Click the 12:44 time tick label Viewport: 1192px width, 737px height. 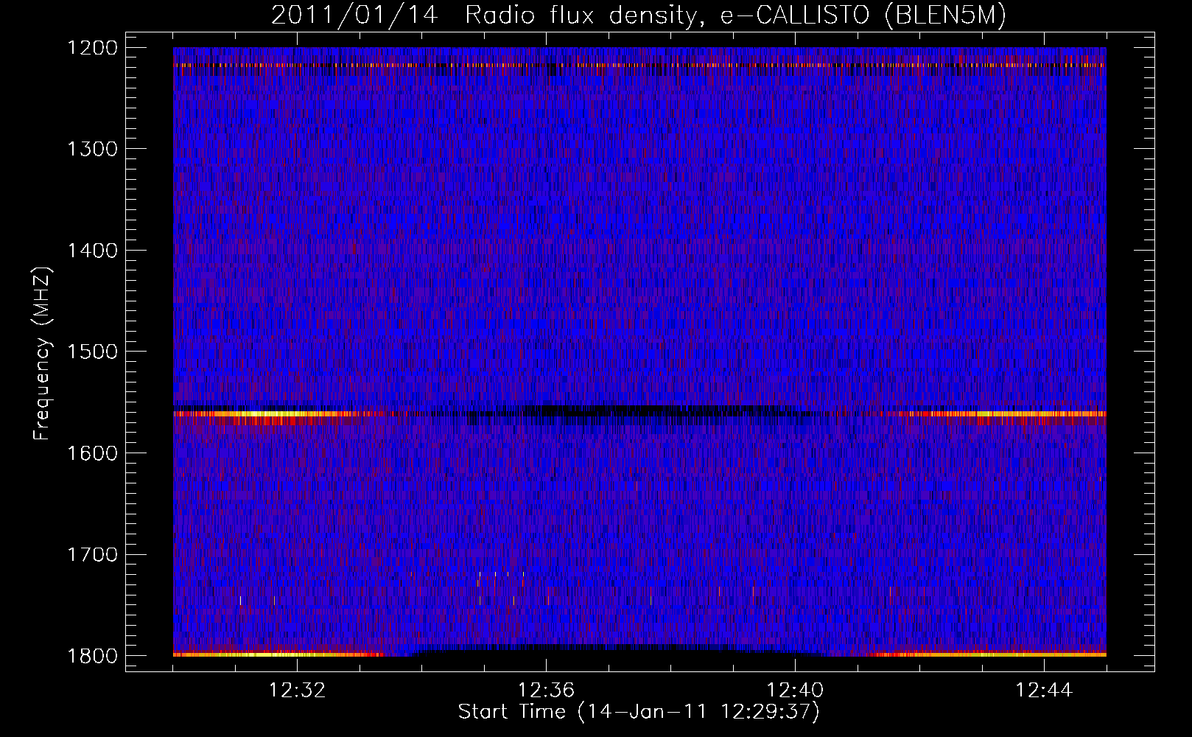[x=1044, y=691]
